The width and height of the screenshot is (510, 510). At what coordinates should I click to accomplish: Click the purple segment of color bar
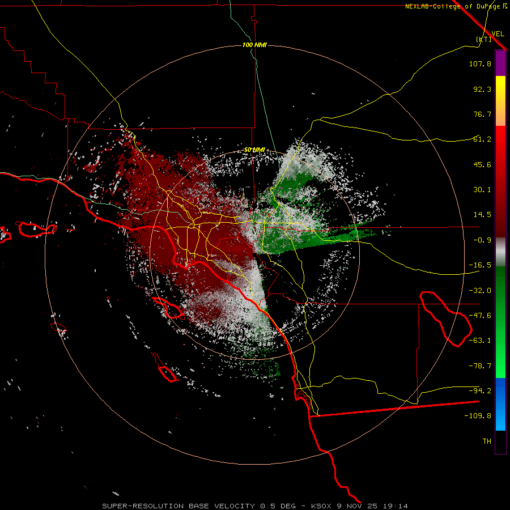click(500, 63)
